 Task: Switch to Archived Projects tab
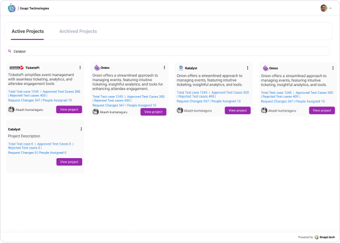[x=78, y=32]
